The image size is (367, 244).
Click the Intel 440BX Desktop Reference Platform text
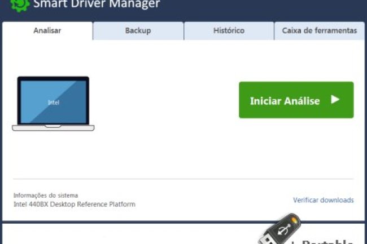click(74, 204)
